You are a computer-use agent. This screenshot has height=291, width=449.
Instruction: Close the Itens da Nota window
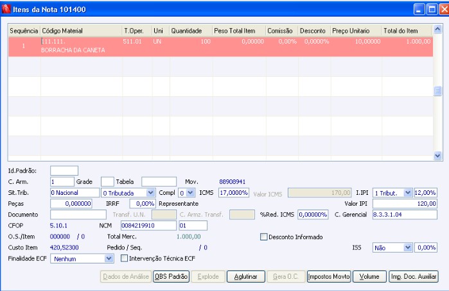pyautogui.click(x=444, y=10)
